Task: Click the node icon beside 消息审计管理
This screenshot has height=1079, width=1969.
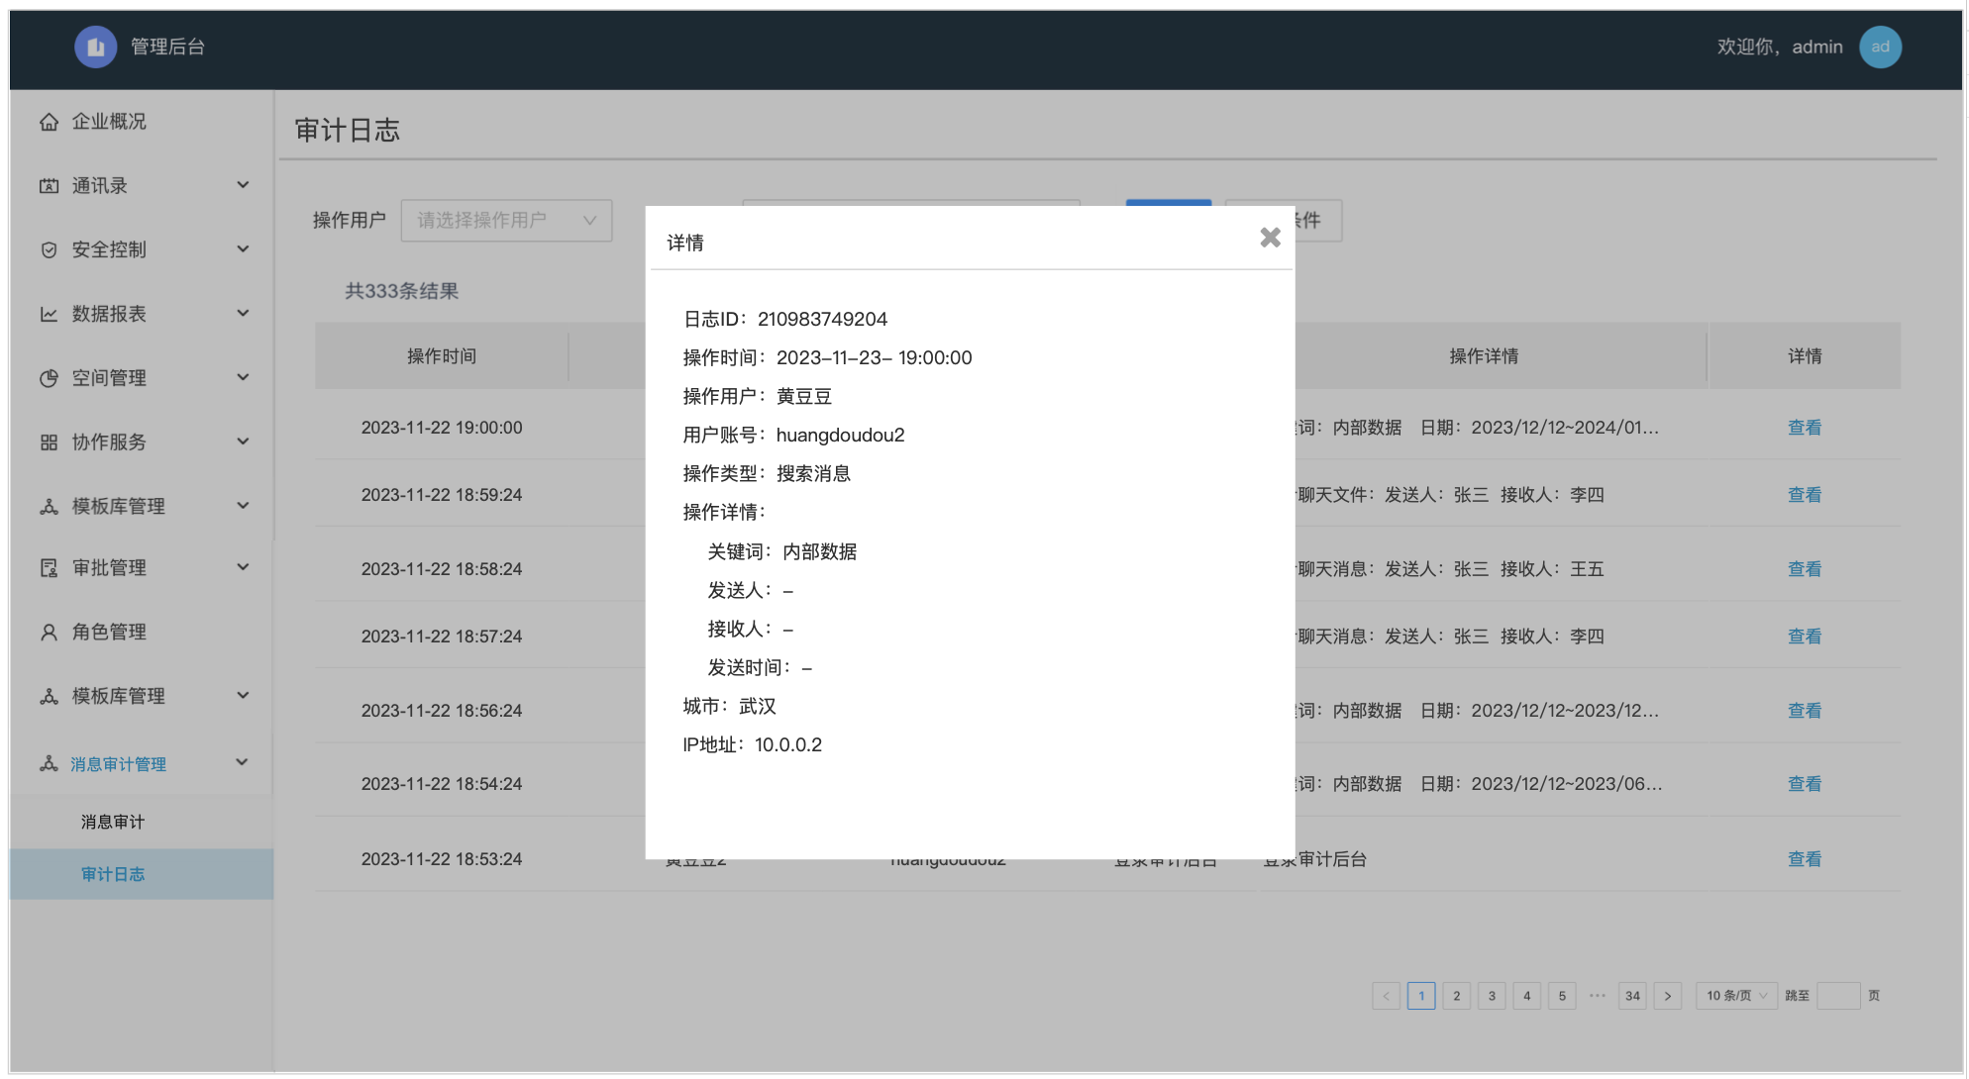Action: coord(49,763)
